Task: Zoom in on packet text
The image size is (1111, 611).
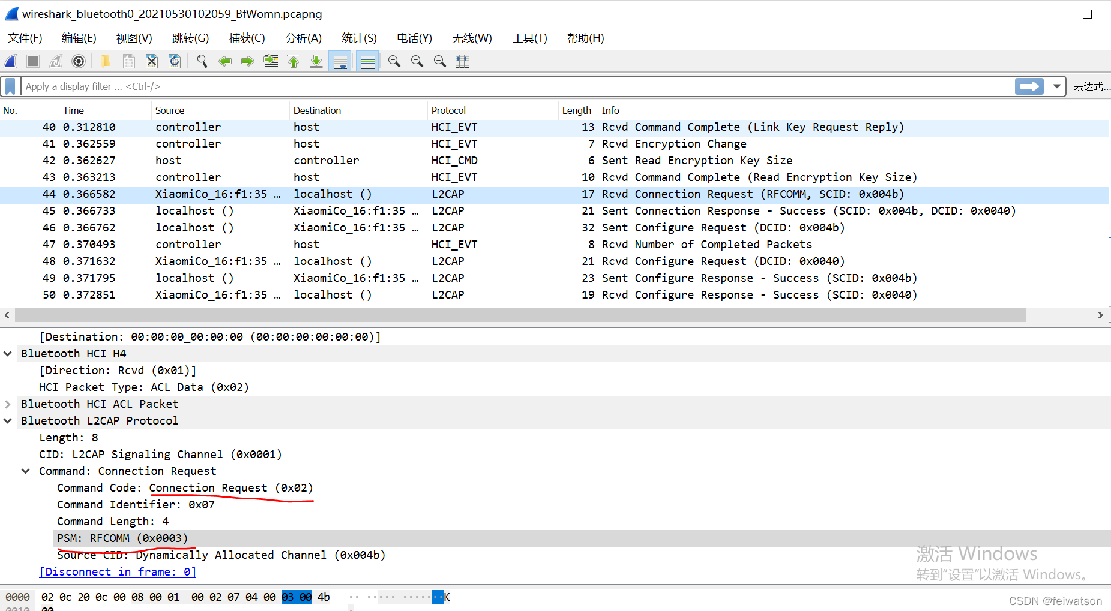Action: (x=394, y=61)
